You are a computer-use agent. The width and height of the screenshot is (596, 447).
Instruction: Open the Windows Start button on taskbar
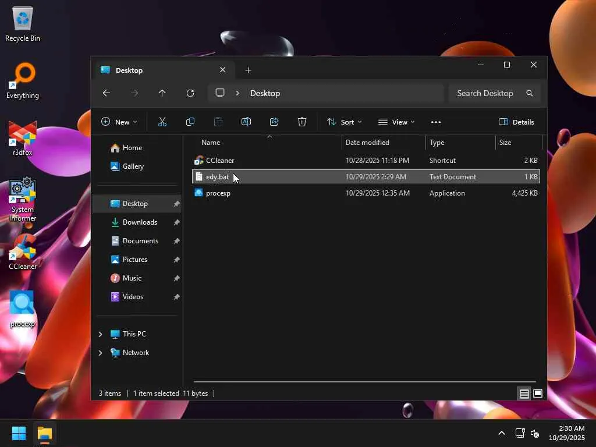pyautogui.click(x=19, y=434)
